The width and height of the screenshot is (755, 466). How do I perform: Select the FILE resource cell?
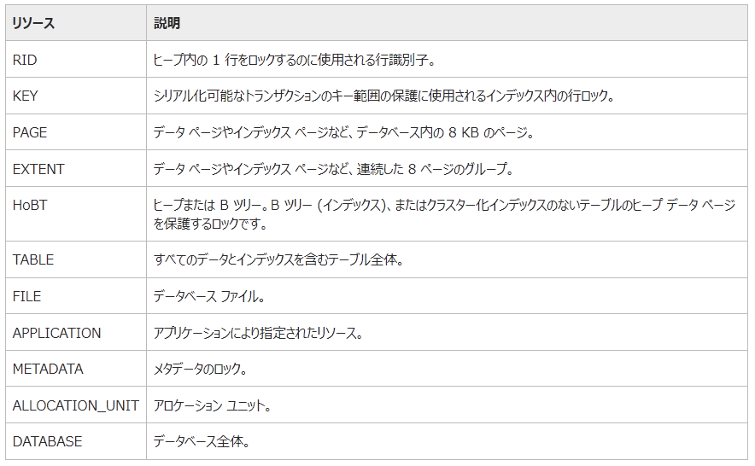pyautogui.click(x=26, y=296)
